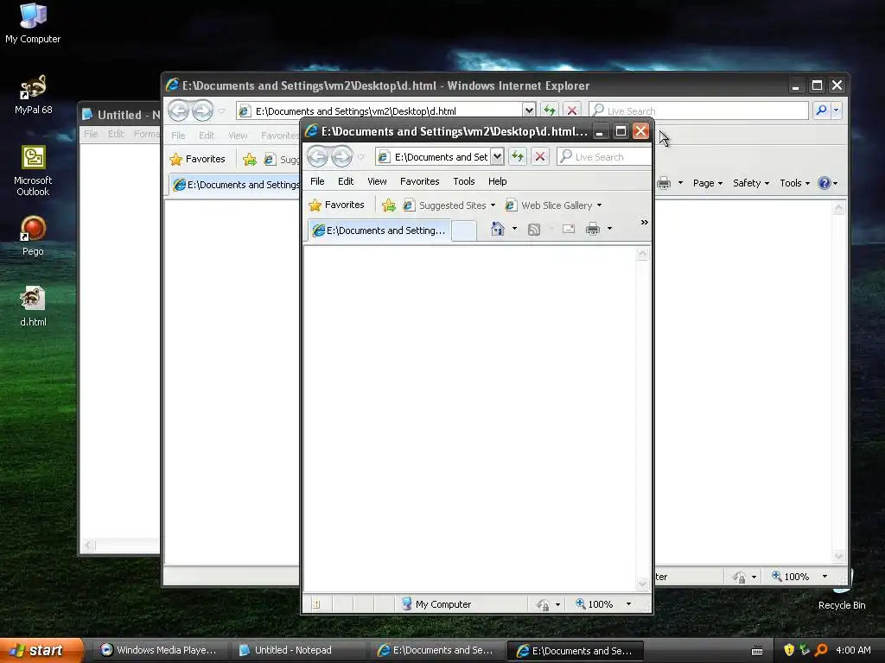Open My Computer desktop icon
This screenshot has width=885, height=663.
(x=33, y=23)
